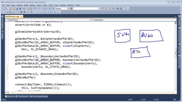Click the Add New Item toolbar icon
182x102 pixels.
[x=9, y=8]
